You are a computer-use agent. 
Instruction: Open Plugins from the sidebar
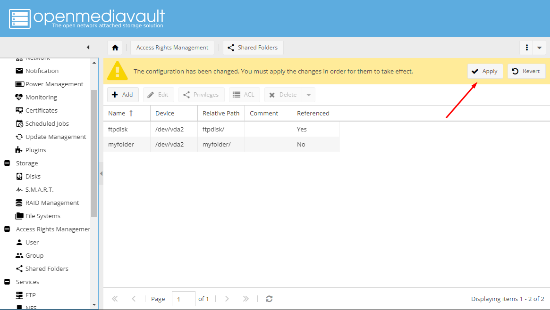pyautogui.click(x=35, y=150)
